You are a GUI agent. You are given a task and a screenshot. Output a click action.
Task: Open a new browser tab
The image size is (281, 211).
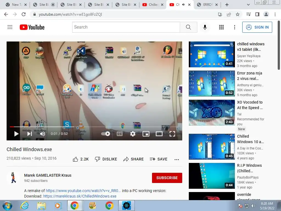pyautogui.click(x=227, y=5)
